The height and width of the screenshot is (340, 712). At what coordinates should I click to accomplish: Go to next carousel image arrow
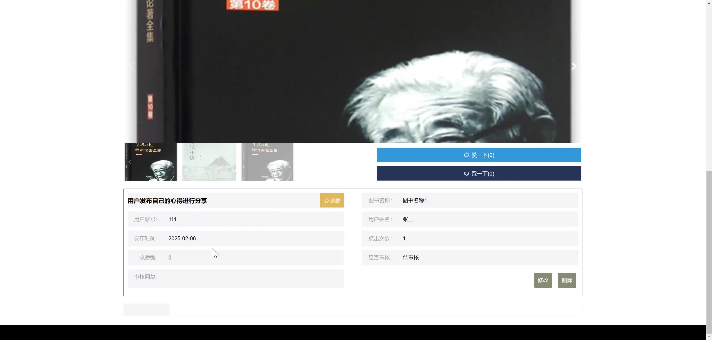[573, 66]
